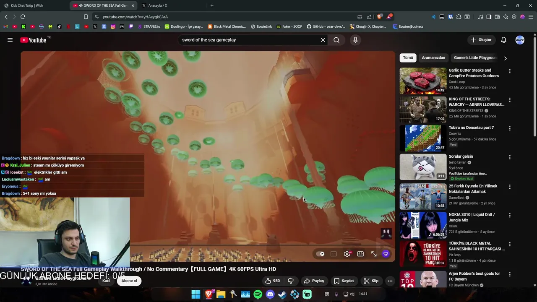Switch to Kick Chat Takip browser tab
This screenshot has width=537, height=302.
[34, 5]
